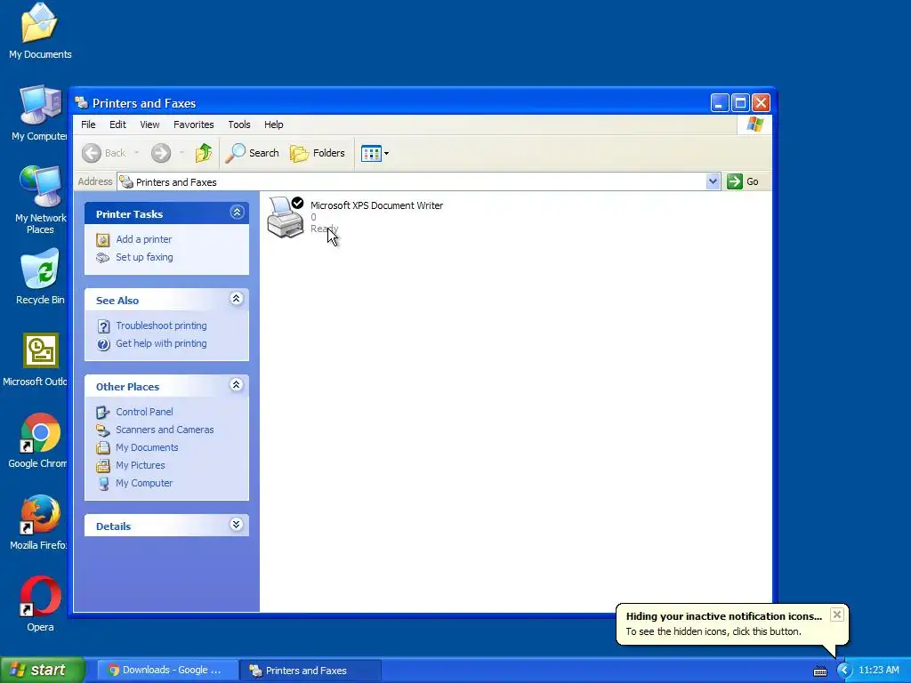Open the Address bar dropdown

713,181
